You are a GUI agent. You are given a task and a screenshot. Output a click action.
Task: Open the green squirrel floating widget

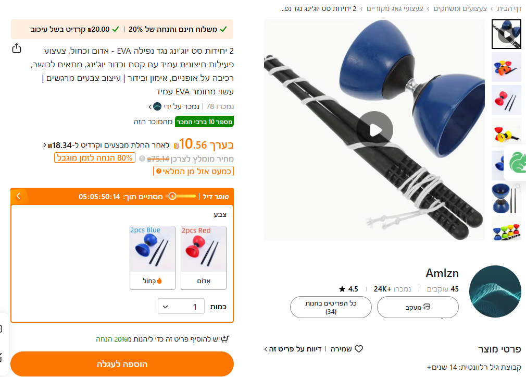click(x=517, y=163)
